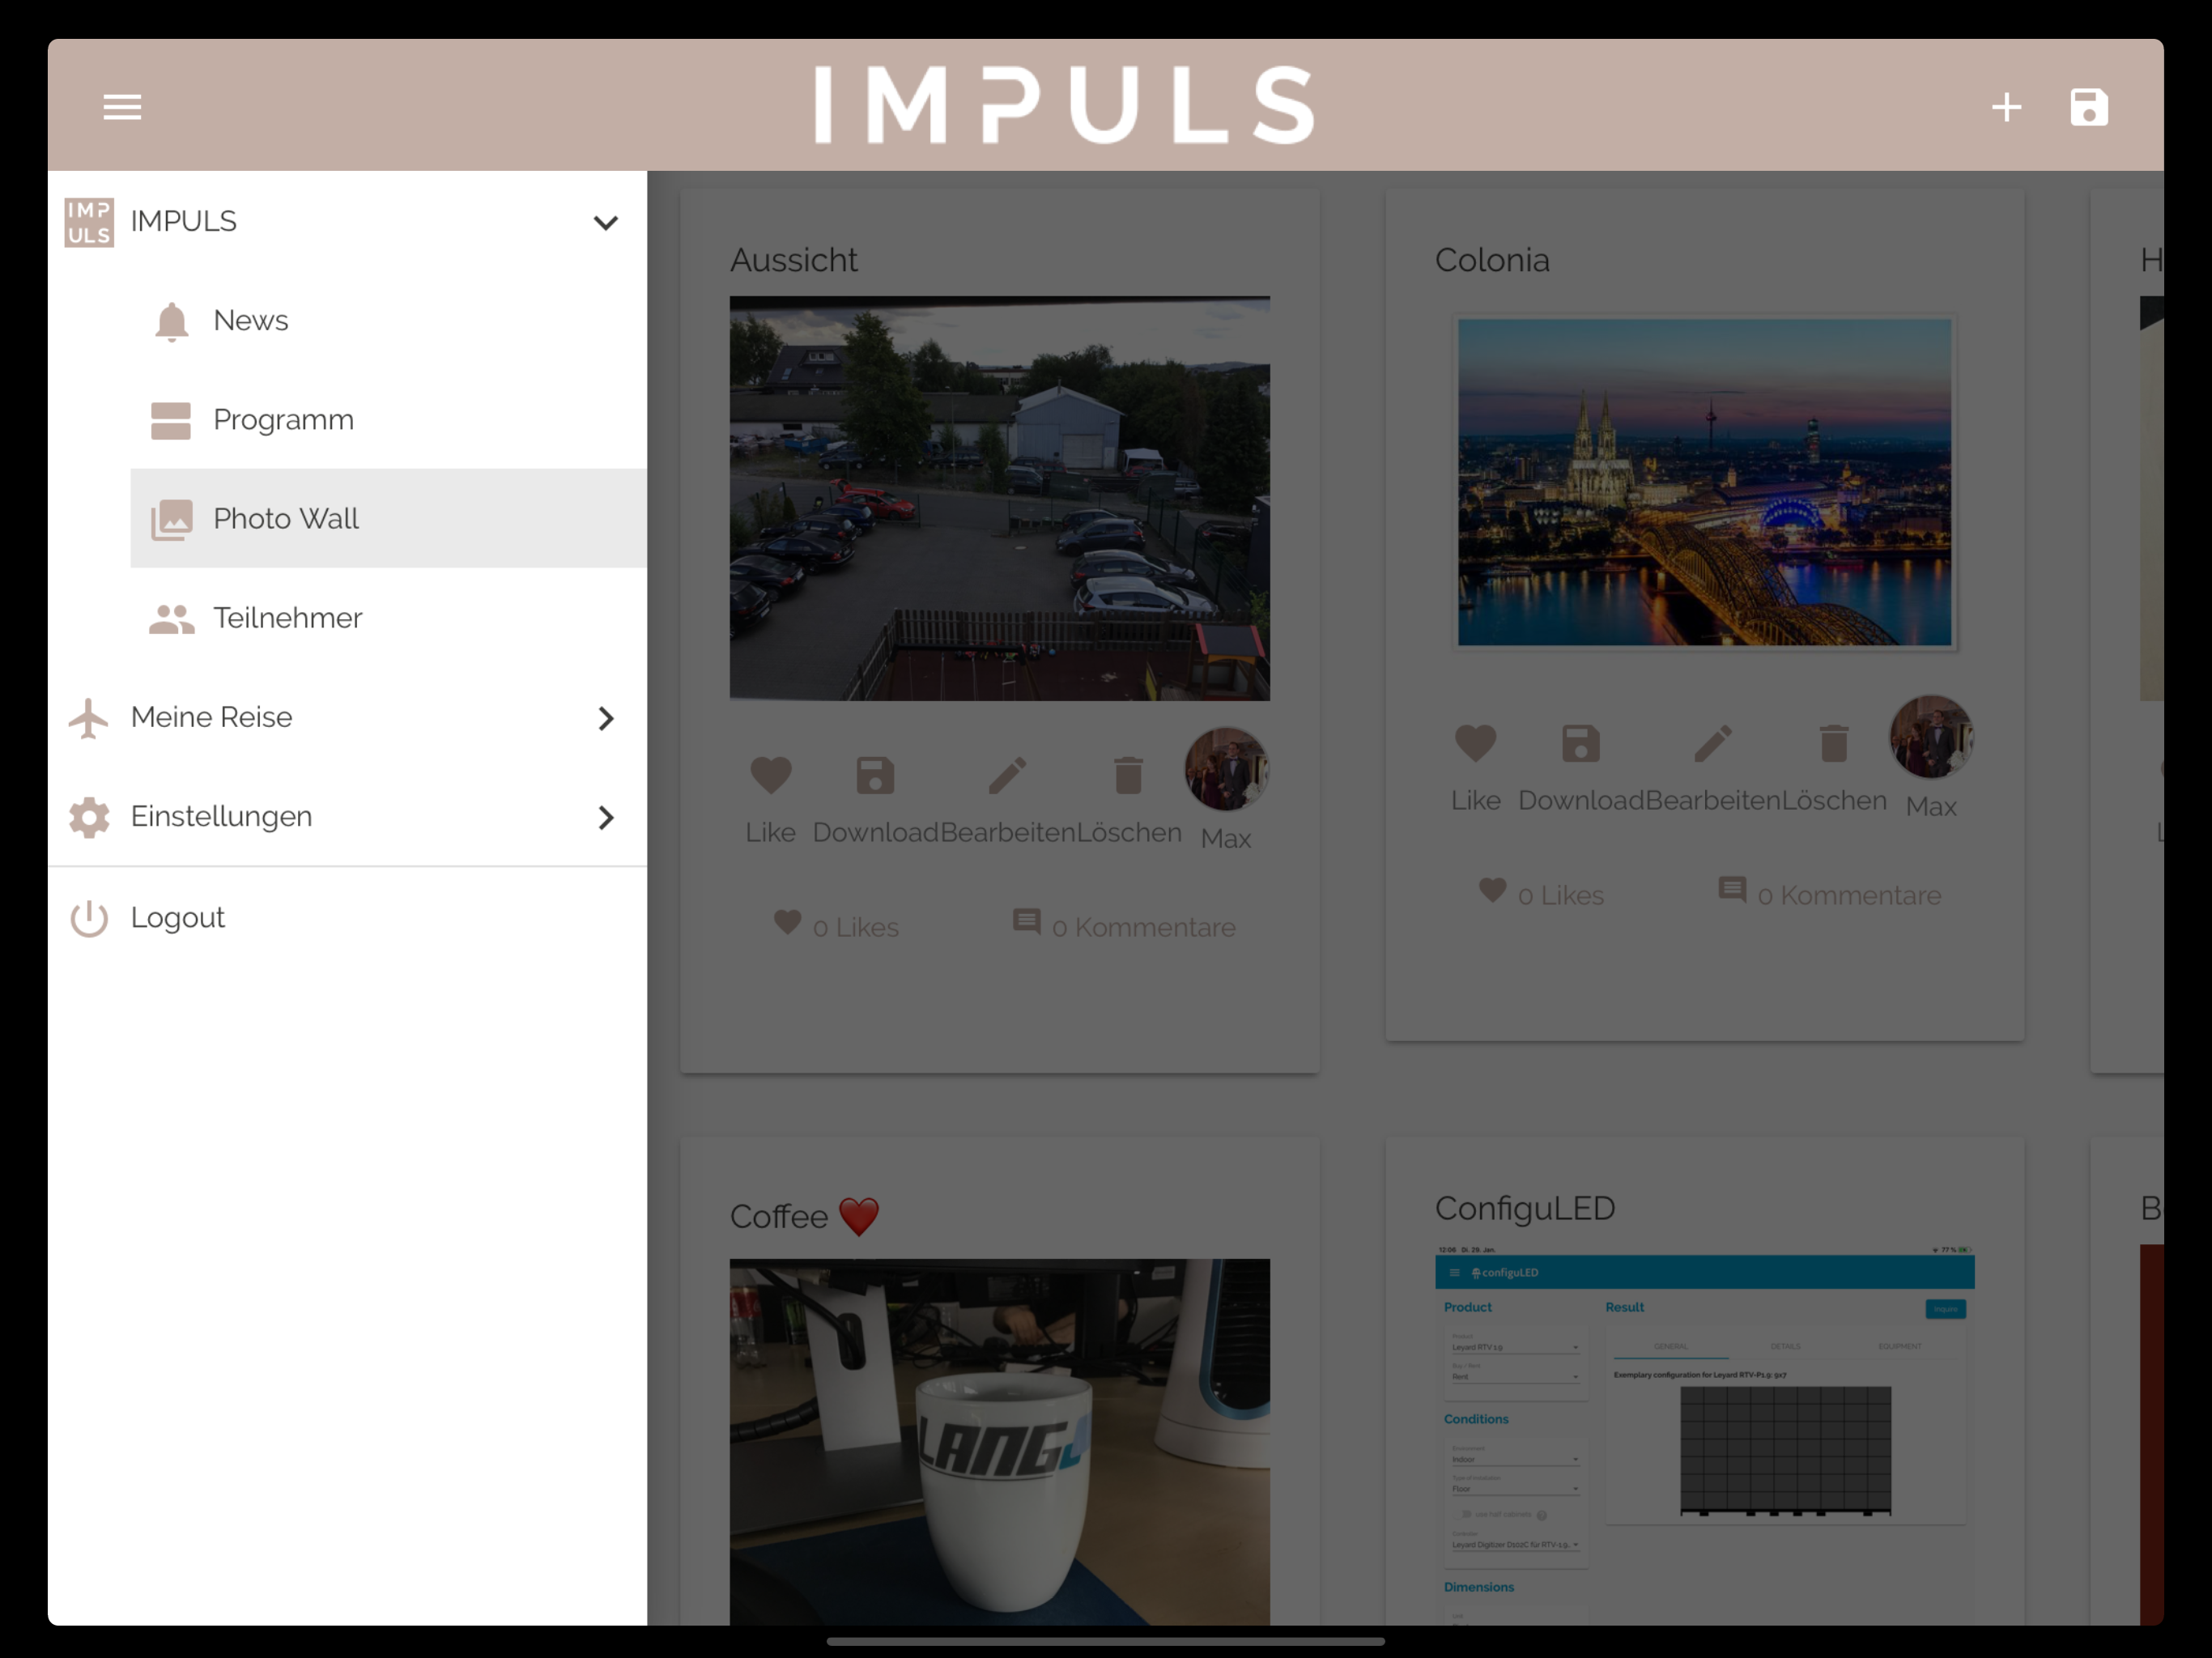Delete the Aussicht photo trash icon
This screenshot has height=1658, width=2212.
click(x=1128, y=775)
